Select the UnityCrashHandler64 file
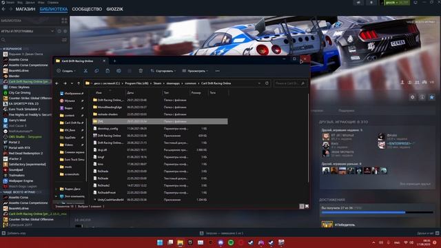This screenshot has width=441, height=248. pyautogui.click(x=110, y=200)
